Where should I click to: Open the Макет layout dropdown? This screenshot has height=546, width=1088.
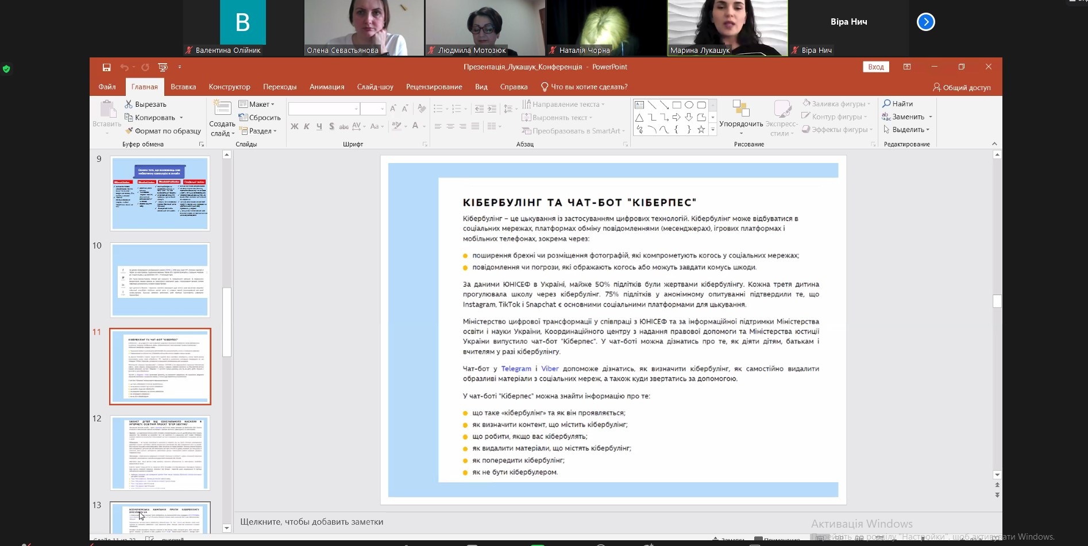coord(257,104)
